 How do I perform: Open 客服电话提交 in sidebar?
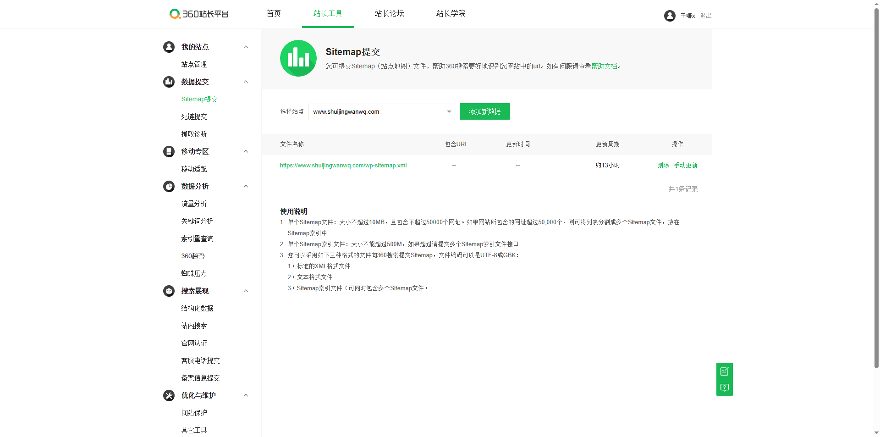pos(200,360)
